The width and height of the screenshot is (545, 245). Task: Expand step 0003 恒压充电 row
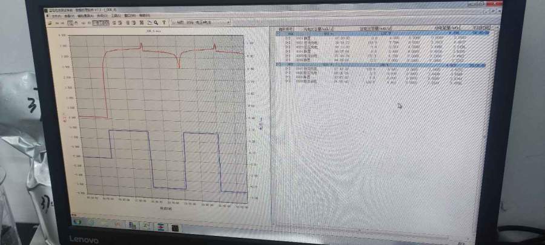288,47
